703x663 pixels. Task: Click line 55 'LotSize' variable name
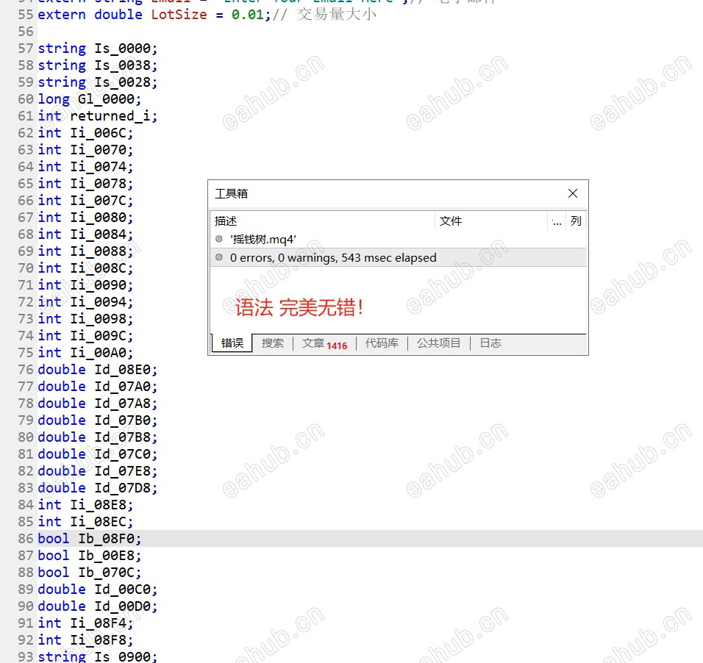point(179,15)
